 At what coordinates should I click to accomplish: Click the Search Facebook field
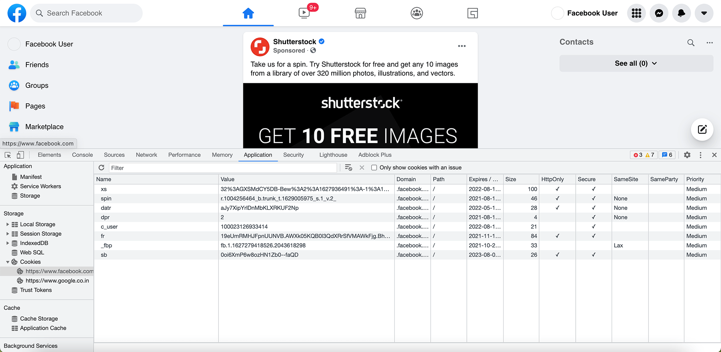[x=87, y=13]
